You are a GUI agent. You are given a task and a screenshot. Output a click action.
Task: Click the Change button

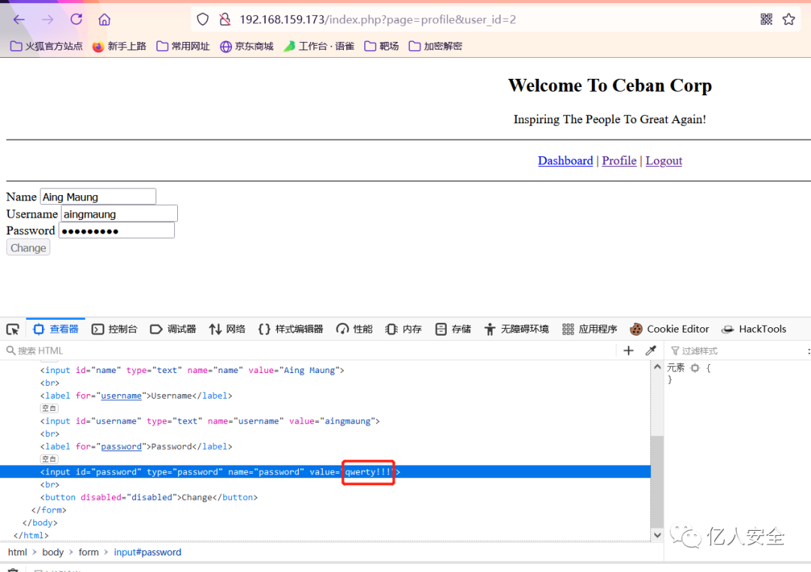coord(29,248)
